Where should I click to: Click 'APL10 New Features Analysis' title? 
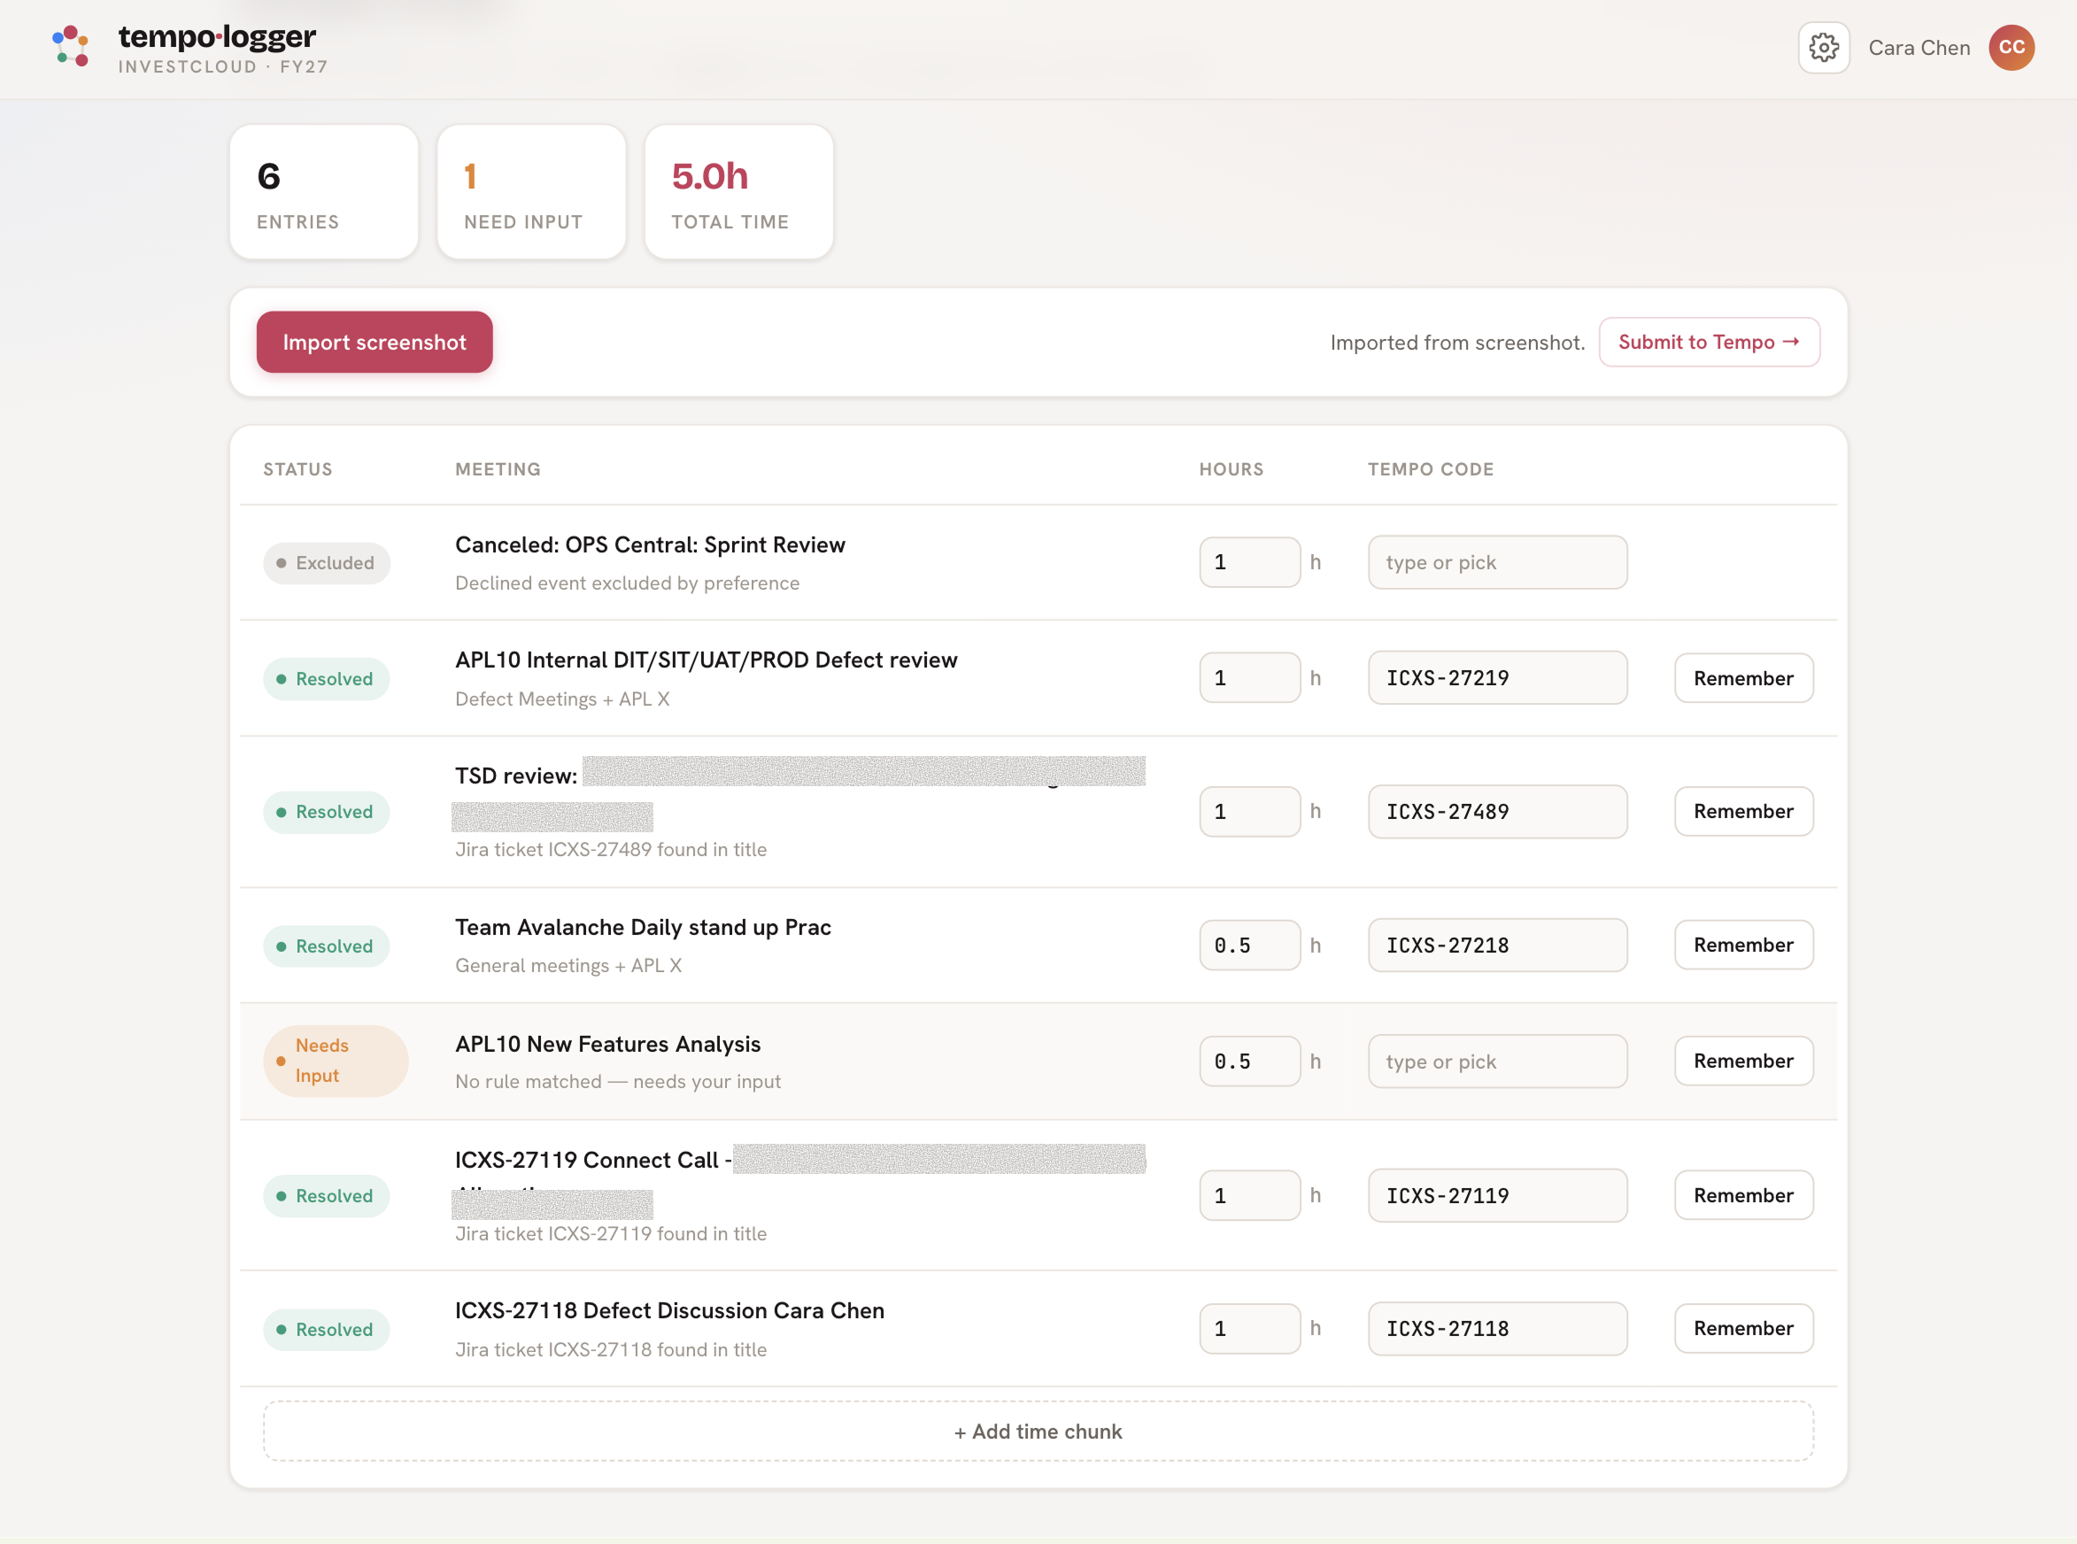607,1044
